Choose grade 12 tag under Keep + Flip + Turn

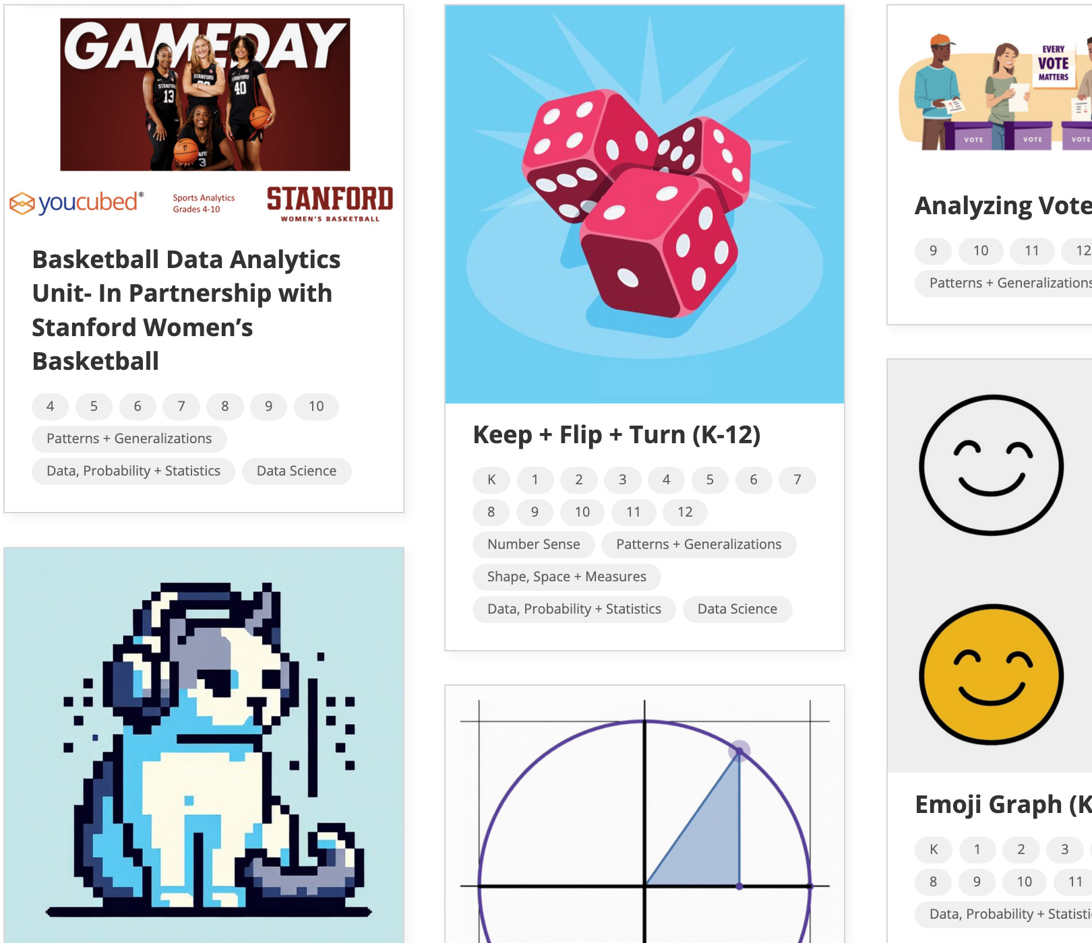click(685, 512)
